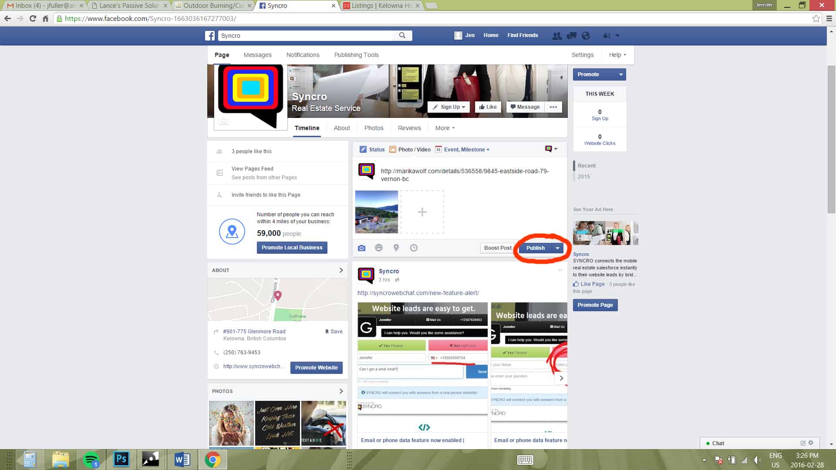The image size is (836, 470).
Task: Click next arrow on post carousel
Action: click(x=561, y=378)
